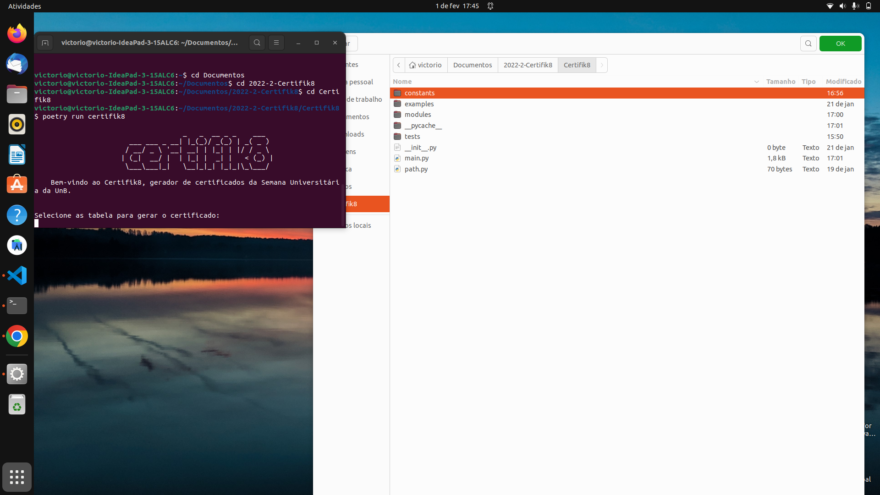Open Visual Studio Code from dock

[17, 275]
